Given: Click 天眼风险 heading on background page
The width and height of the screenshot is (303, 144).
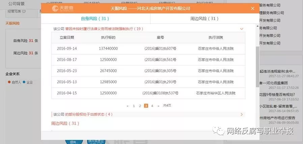Looking at the screenshot, I should point(12,23).
